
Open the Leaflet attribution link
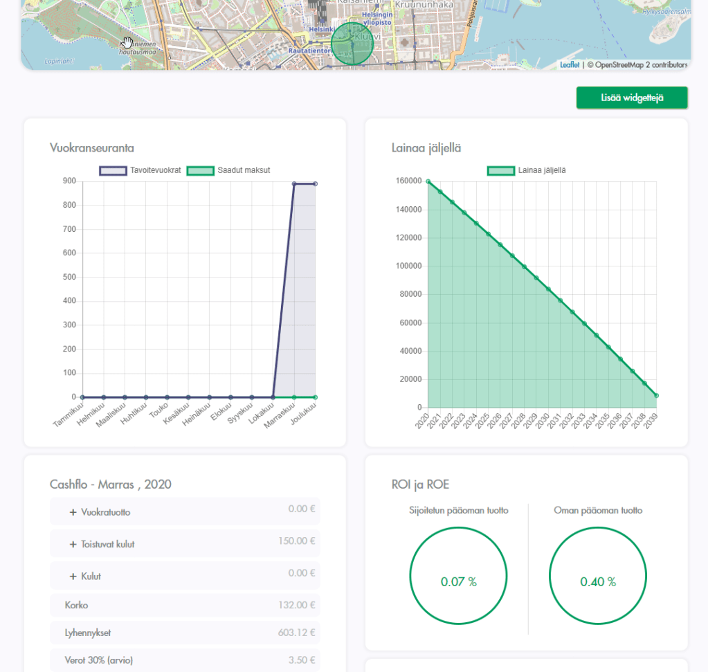(570, 65)
